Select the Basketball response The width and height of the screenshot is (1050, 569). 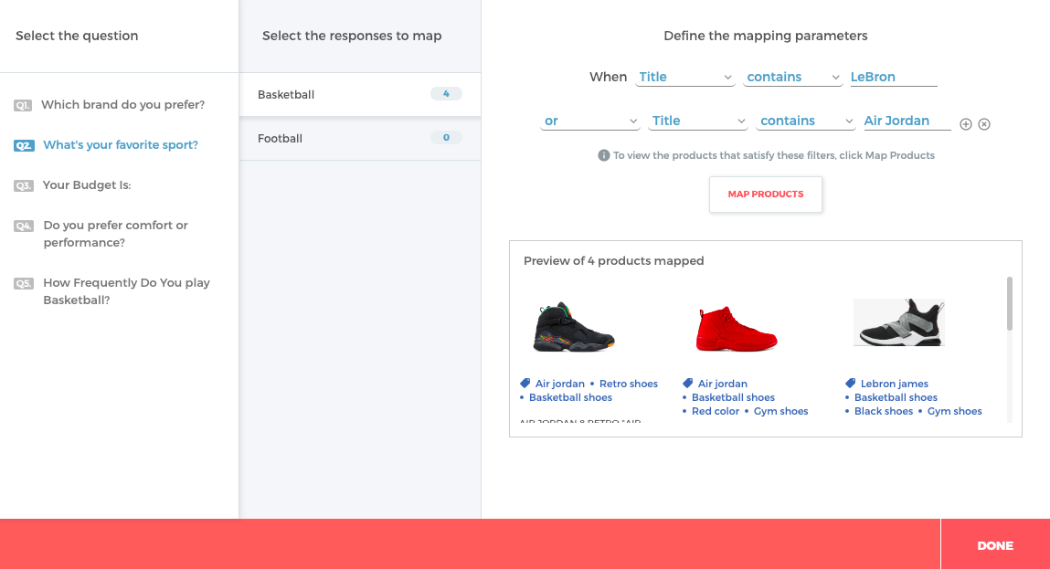(x=360, y=94)
